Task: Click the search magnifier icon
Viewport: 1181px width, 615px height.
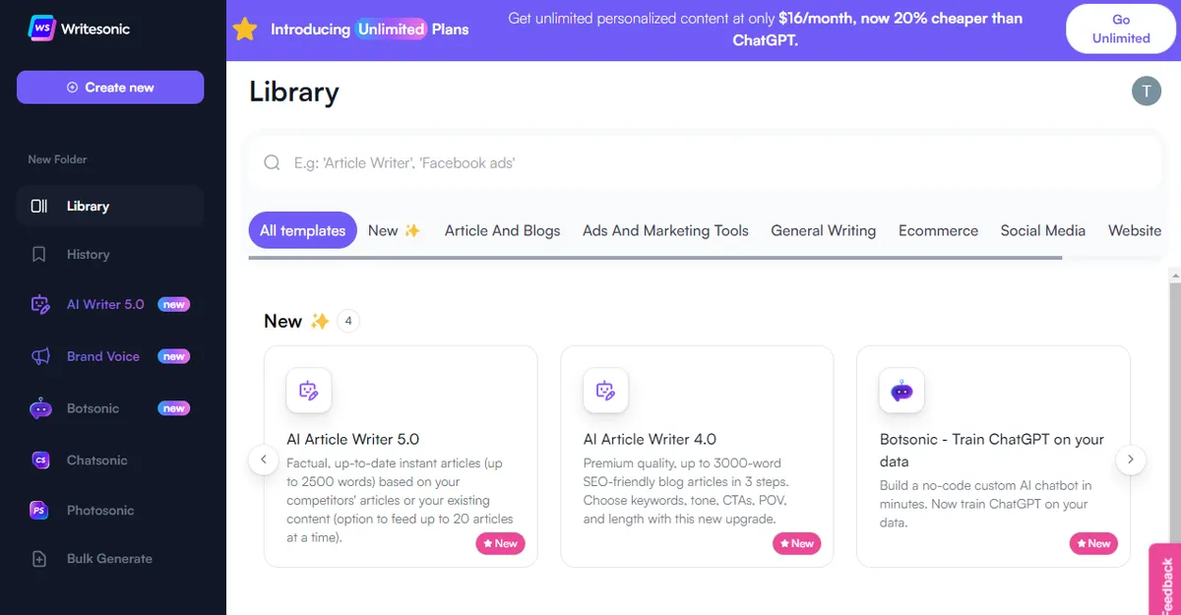Action: tap(272, 162)
